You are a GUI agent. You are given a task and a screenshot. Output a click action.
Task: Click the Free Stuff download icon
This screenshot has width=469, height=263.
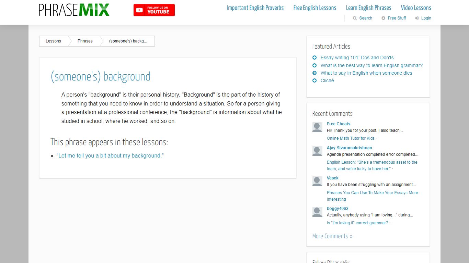(x=383, y=18)
